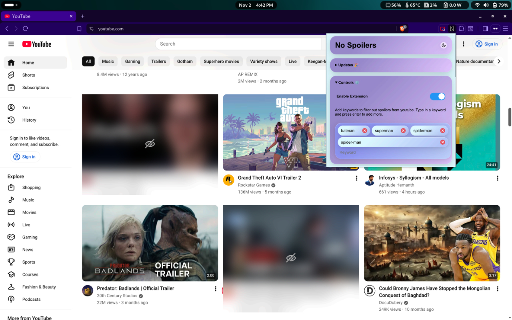Select the All filter chip
This screenshot has width=512, height=320.
click(x=88, y=62)
